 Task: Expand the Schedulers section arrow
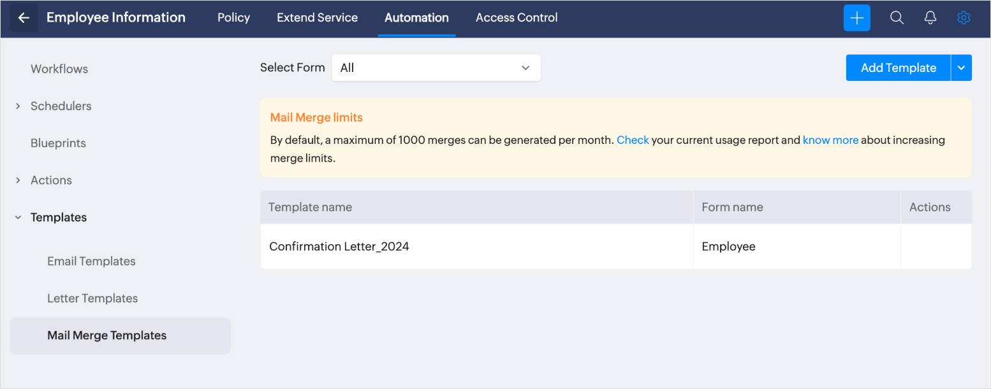coord(18,106)
